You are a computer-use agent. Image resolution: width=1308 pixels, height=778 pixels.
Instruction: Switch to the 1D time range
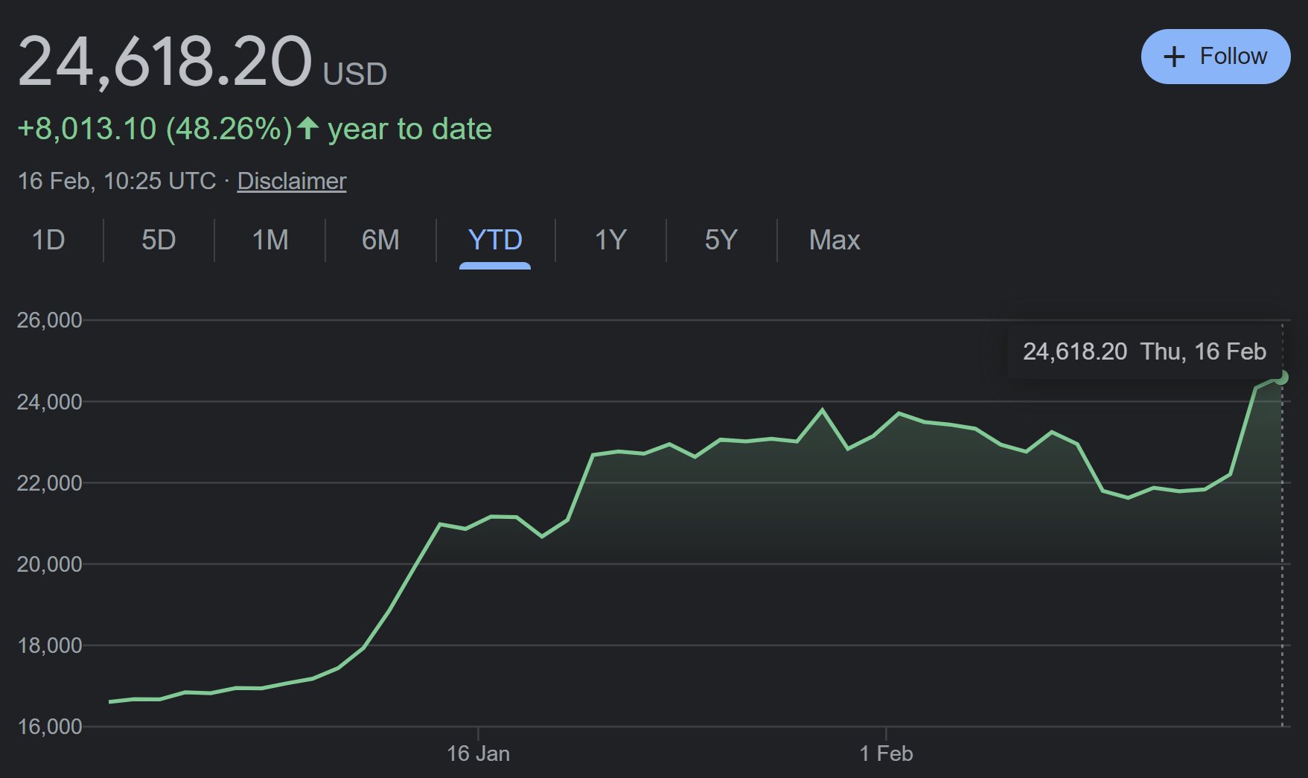click(48, 240)
